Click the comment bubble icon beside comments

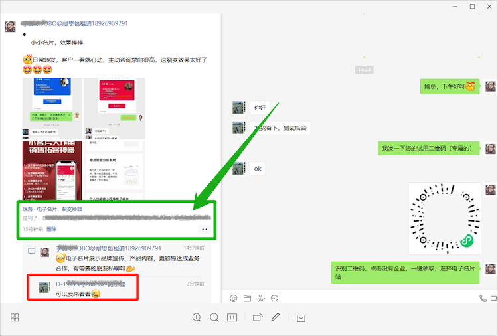[31, 251]
